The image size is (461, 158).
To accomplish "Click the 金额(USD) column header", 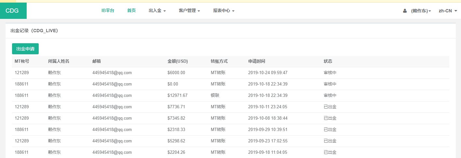I will (x=178, y=61).
